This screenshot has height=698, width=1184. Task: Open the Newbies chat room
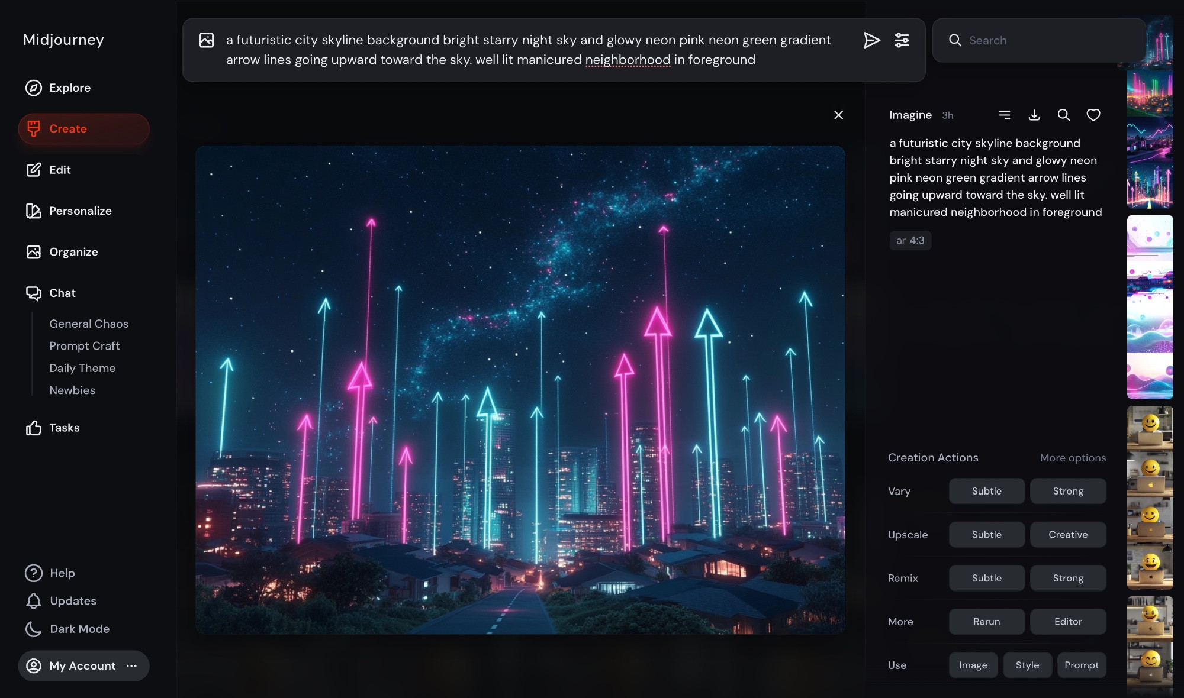pyautogui.click(x=72, y=390)
